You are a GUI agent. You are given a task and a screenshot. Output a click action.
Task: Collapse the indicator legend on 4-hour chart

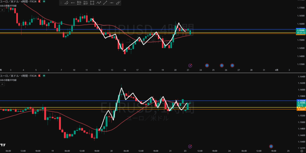point(2,10)
